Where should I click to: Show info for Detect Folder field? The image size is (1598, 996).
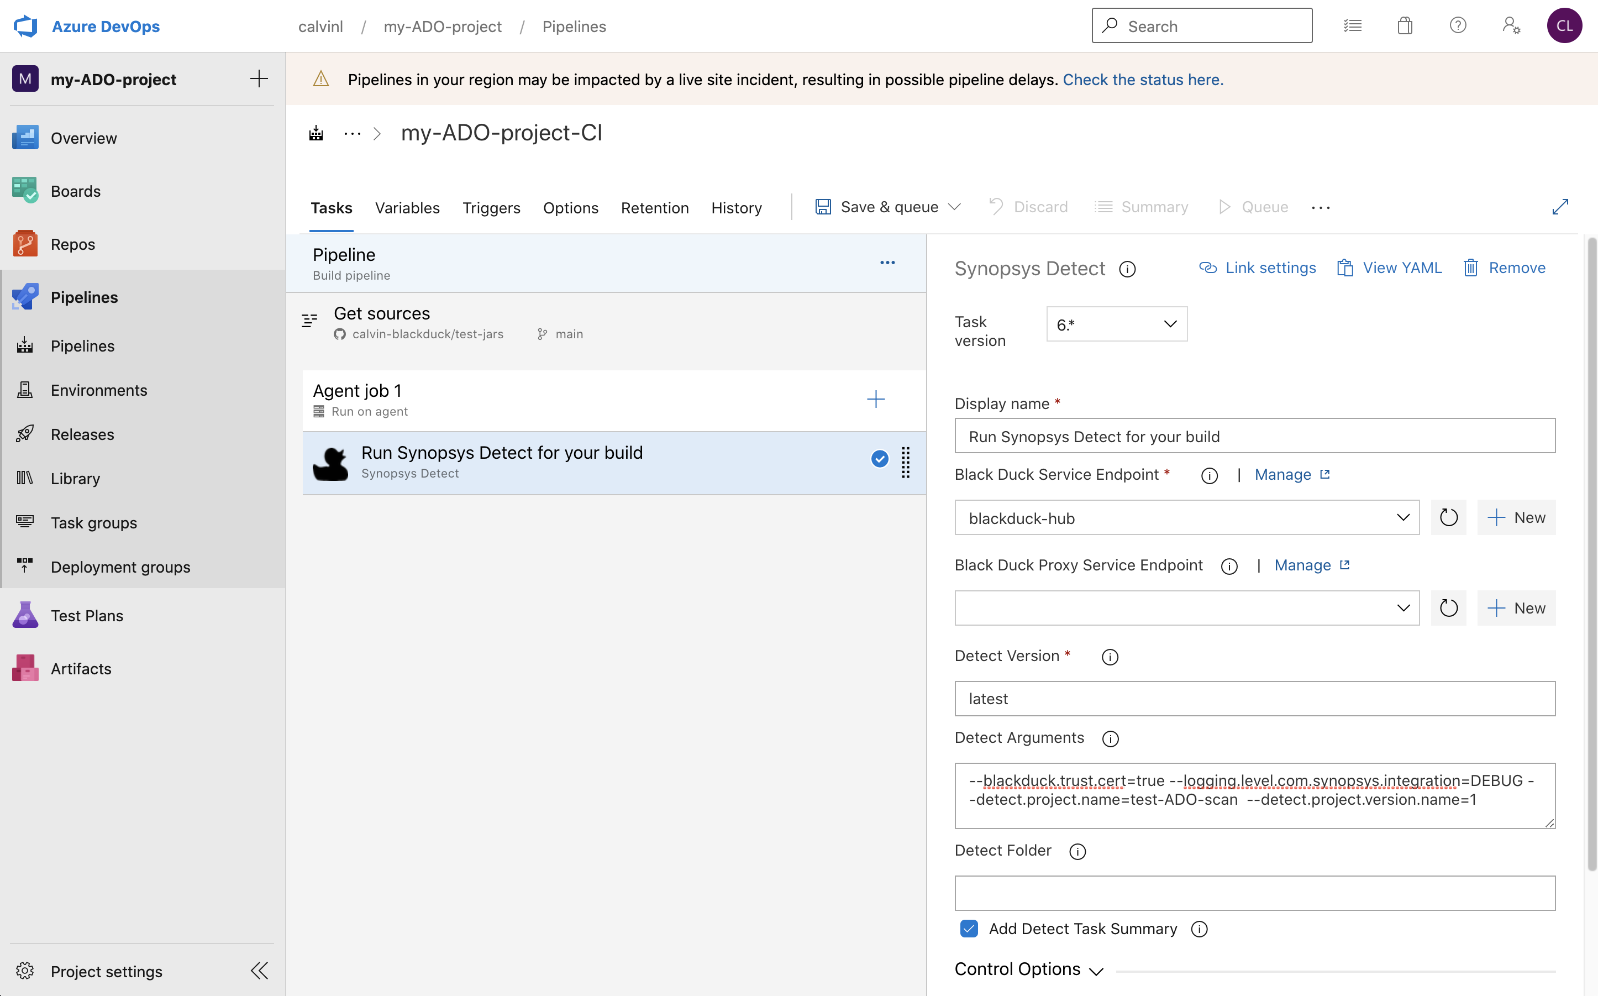[1078, 851]
